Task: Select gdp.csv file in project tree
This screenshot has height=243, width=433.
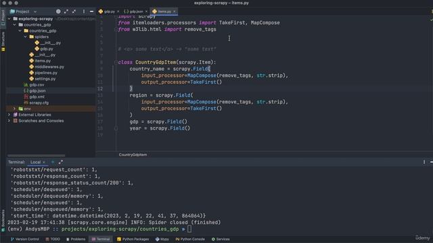Action: 34,85
